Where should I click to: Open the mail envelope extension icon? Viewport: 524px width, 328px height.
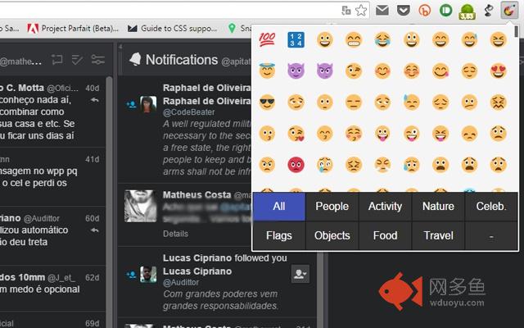pos(382,10)
